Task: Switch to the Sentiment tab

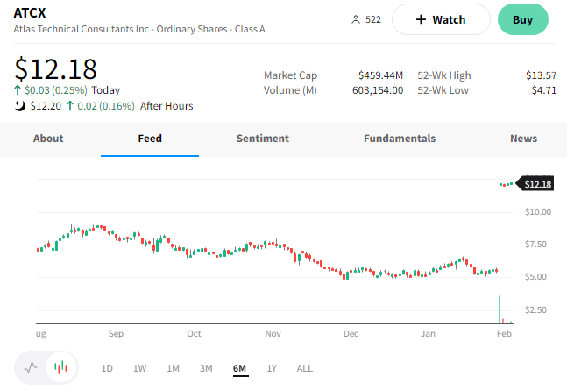Action: [x=262, y=139]
